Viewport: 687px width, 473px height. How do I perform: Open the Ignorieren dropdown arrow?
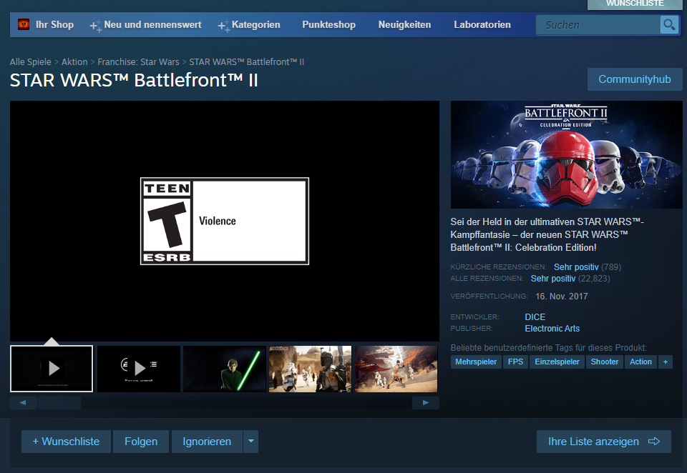(x=251, y=441)
